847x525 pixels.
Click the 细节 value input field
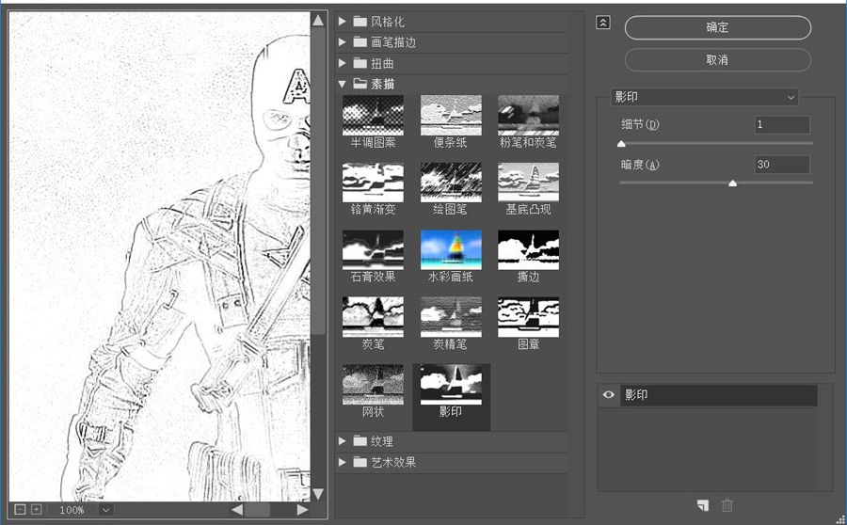coord(782,125)
